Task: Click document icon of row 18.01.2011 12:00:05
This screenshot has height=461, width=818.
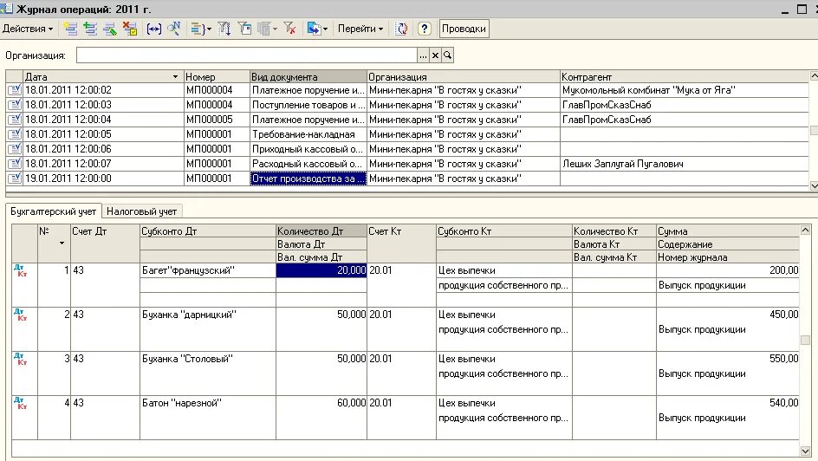Action: pyautogui.click(x=15, y=134)
